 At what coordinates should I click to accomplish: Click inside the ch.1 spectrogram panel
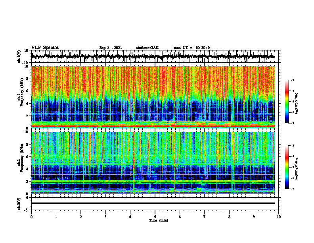153,97
